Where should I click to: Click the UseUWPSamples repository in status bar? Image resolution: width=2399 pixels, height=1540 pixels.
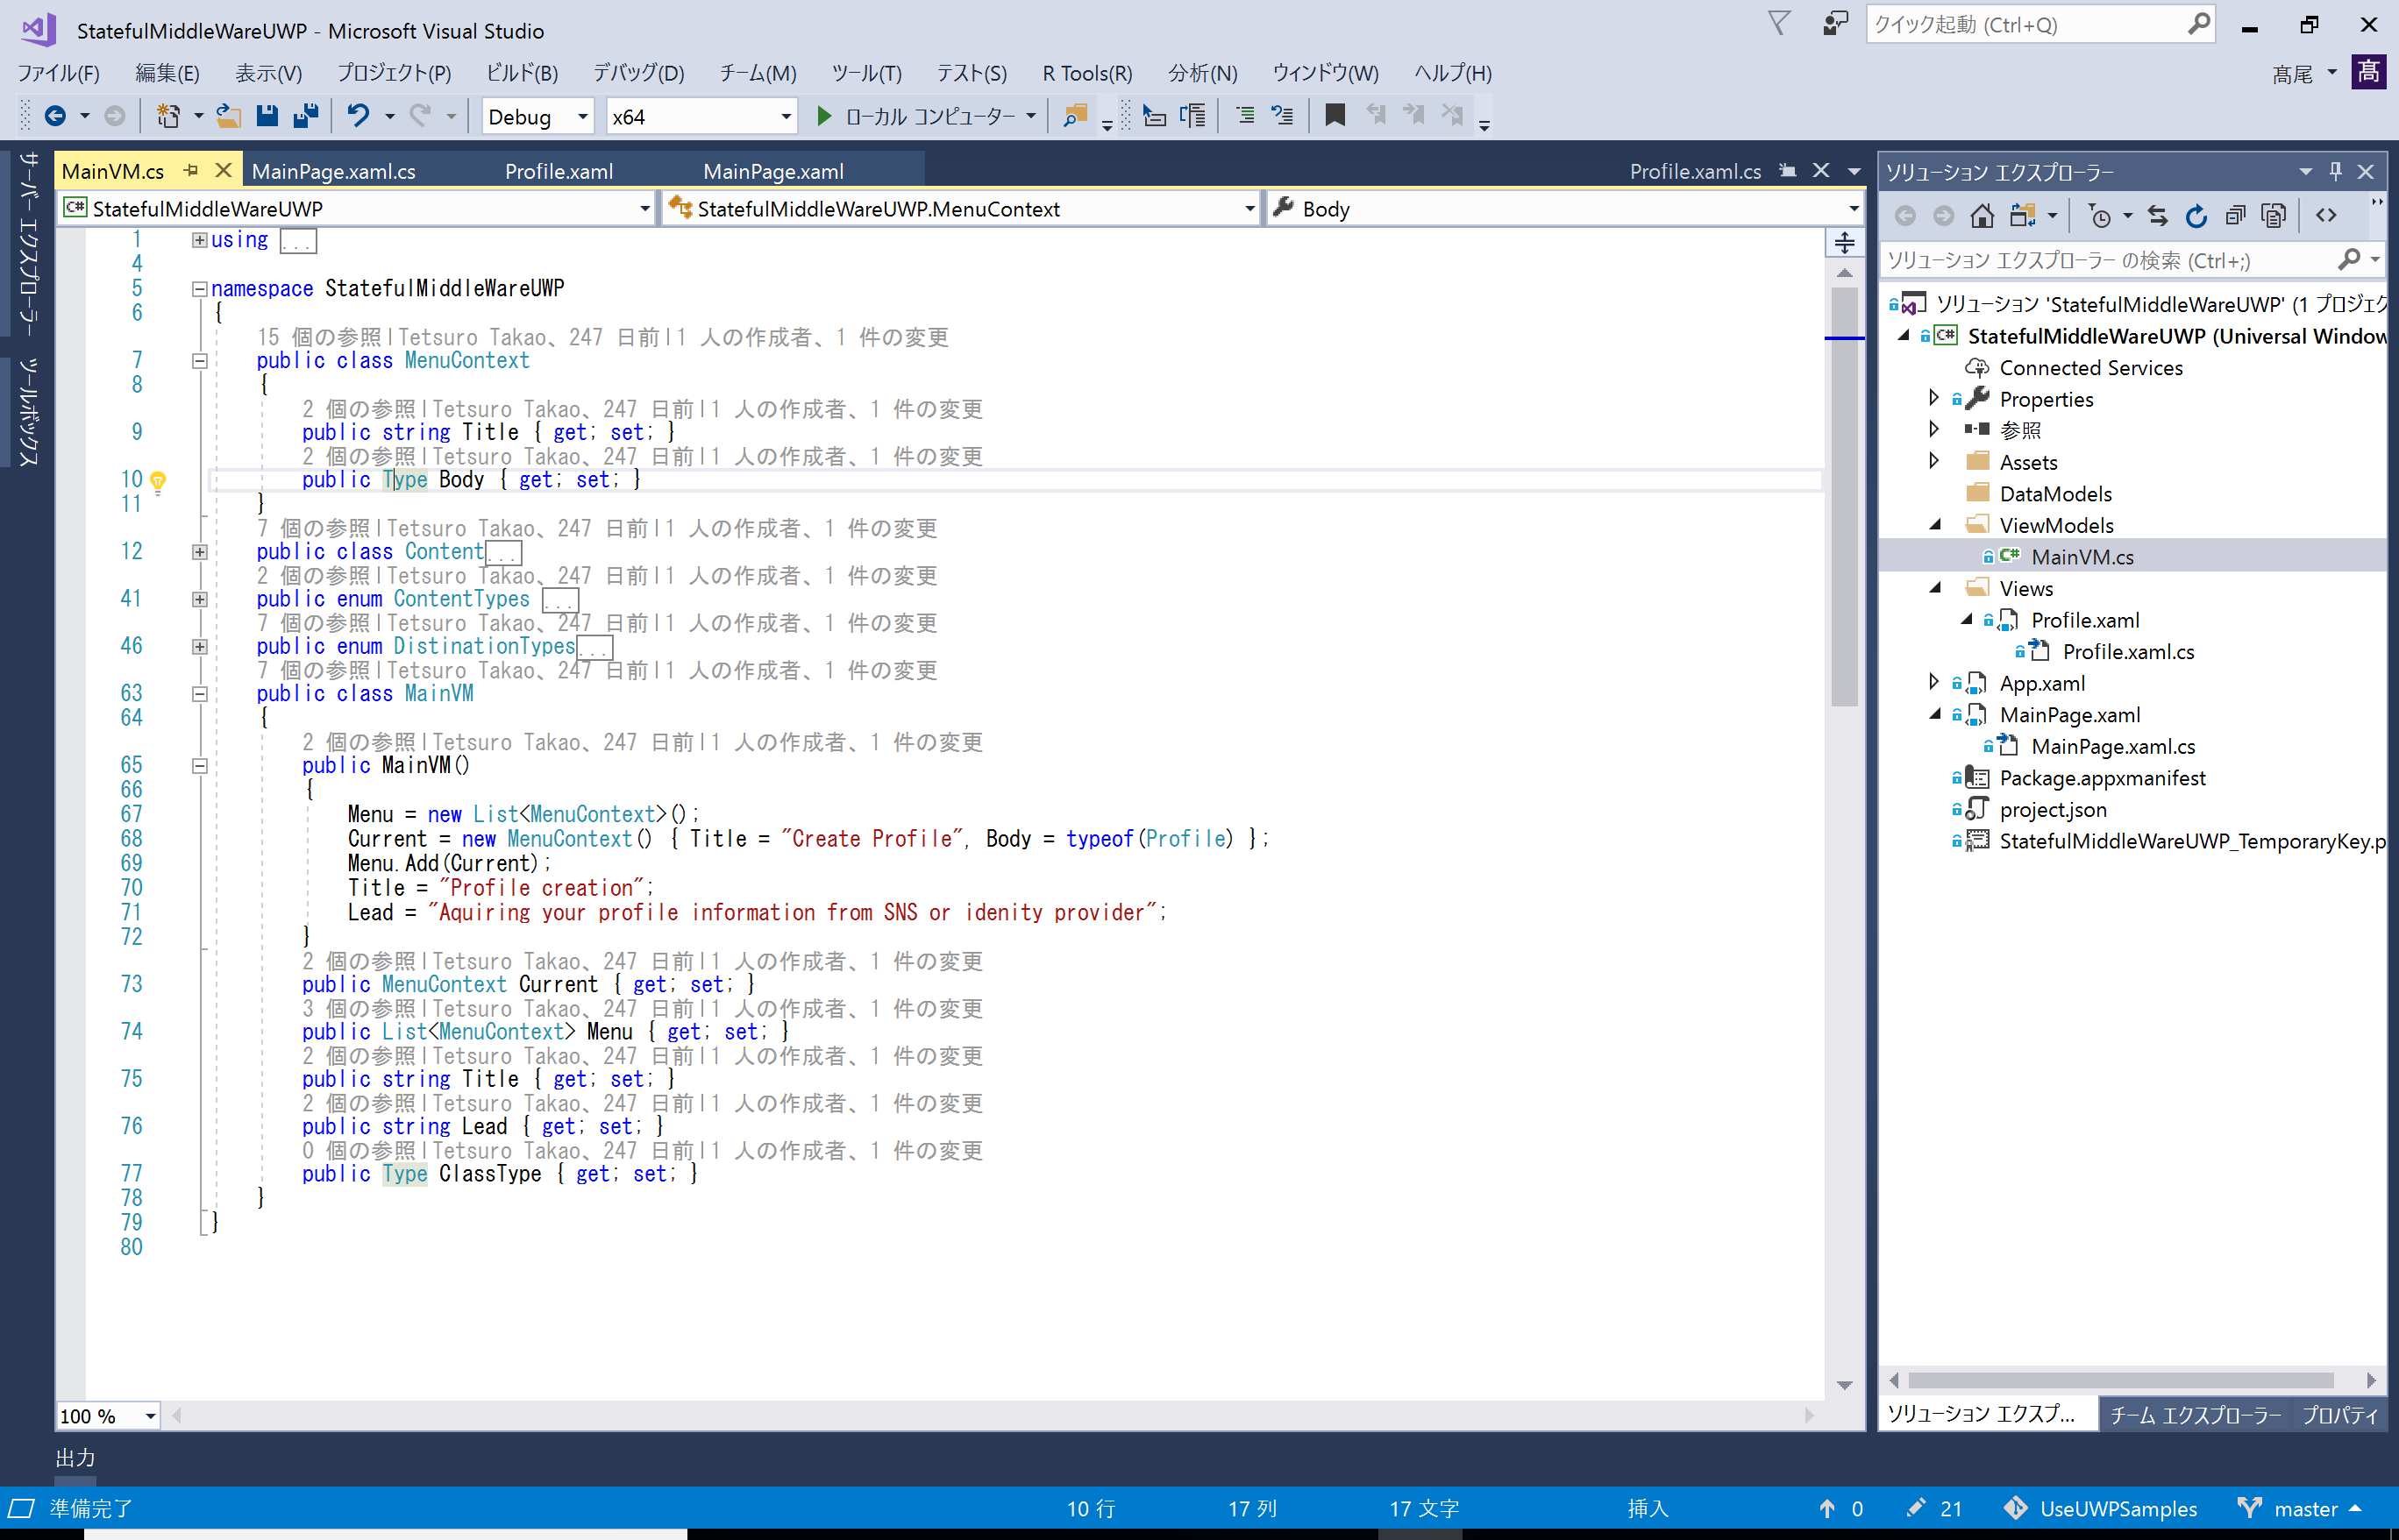pos(2100,1508)
